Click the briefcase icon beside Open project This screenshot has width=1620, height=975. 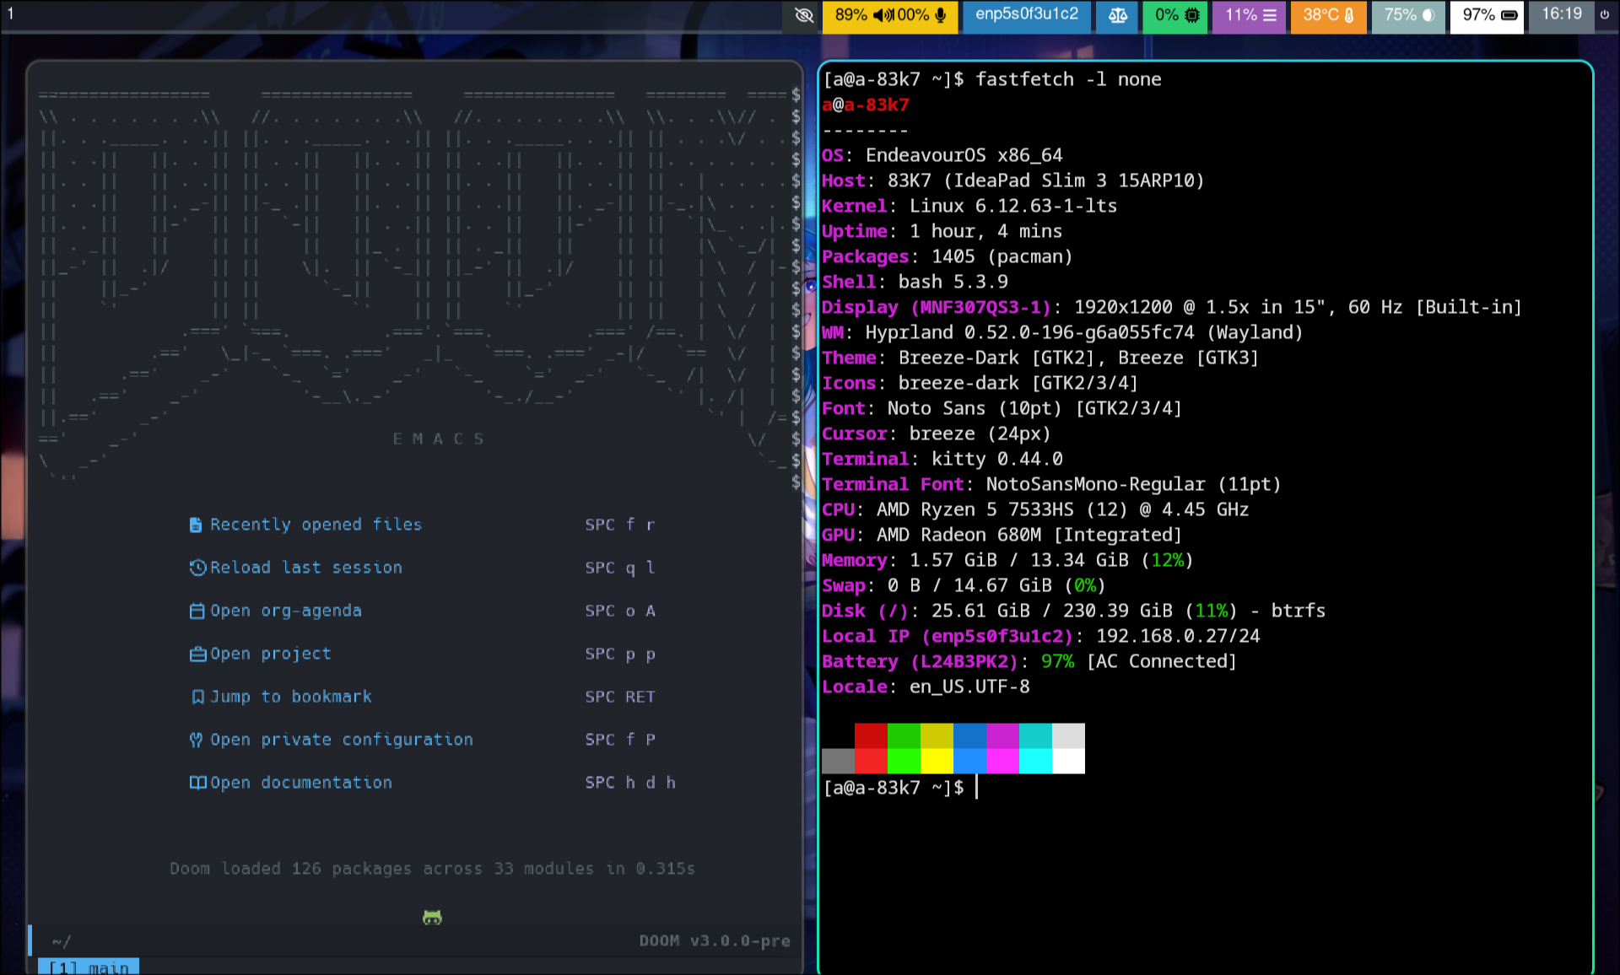197,654
